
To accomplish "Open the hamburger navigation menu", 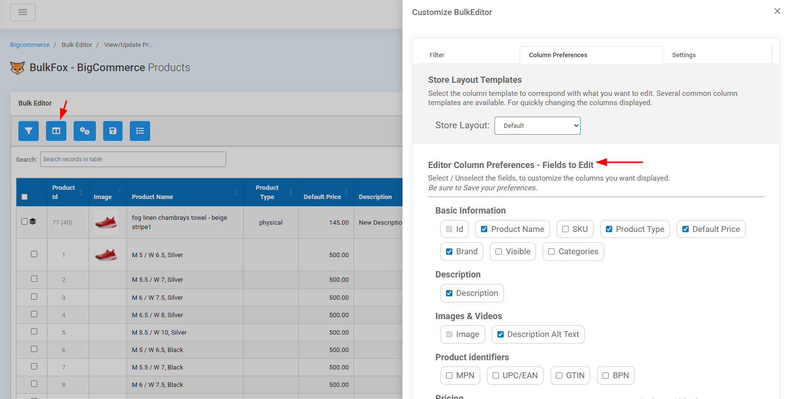I will (23, 13).
